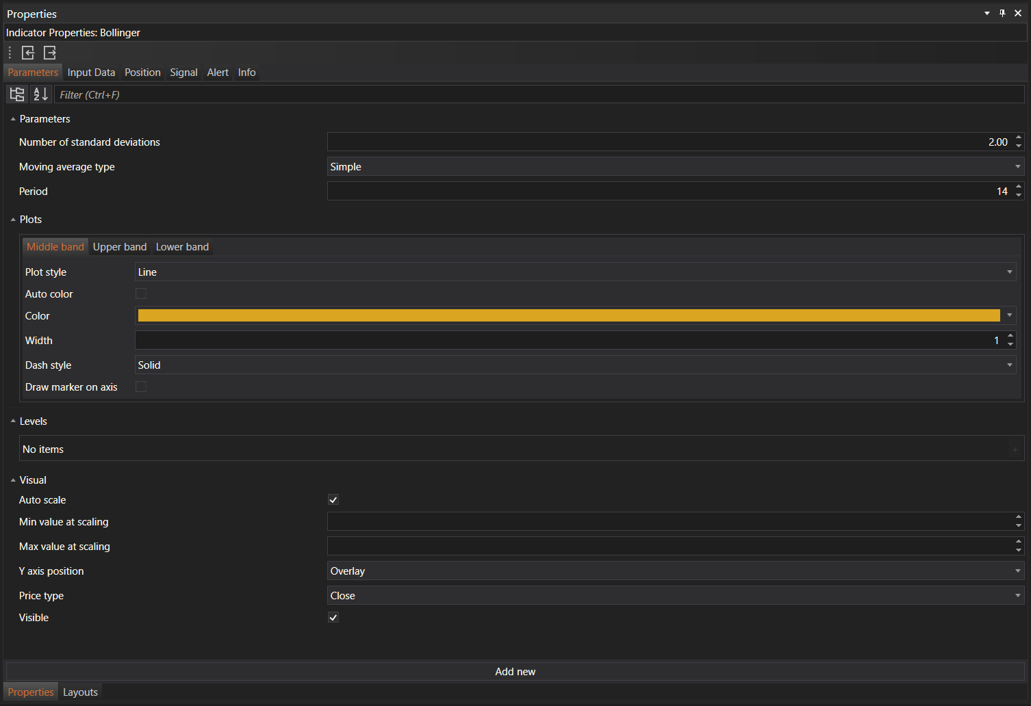Screen dimensions: 1031x706
Task: Pin the Properties panel
Action: click(x=1002, y=14)
